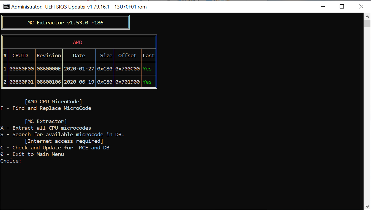The width and height of the screenshot is (371, 210).
Task: Click the [AMD CPU MicroCode] section label
Action: 53,102
